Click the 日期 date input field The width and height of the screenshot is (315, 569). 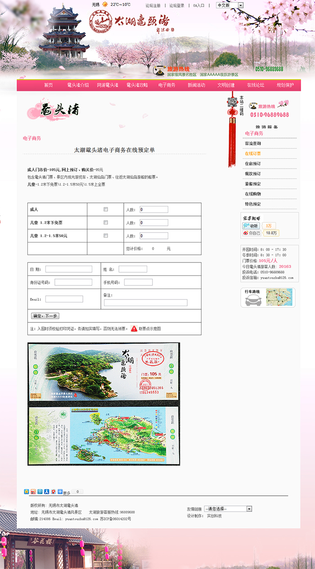point(68,269)
